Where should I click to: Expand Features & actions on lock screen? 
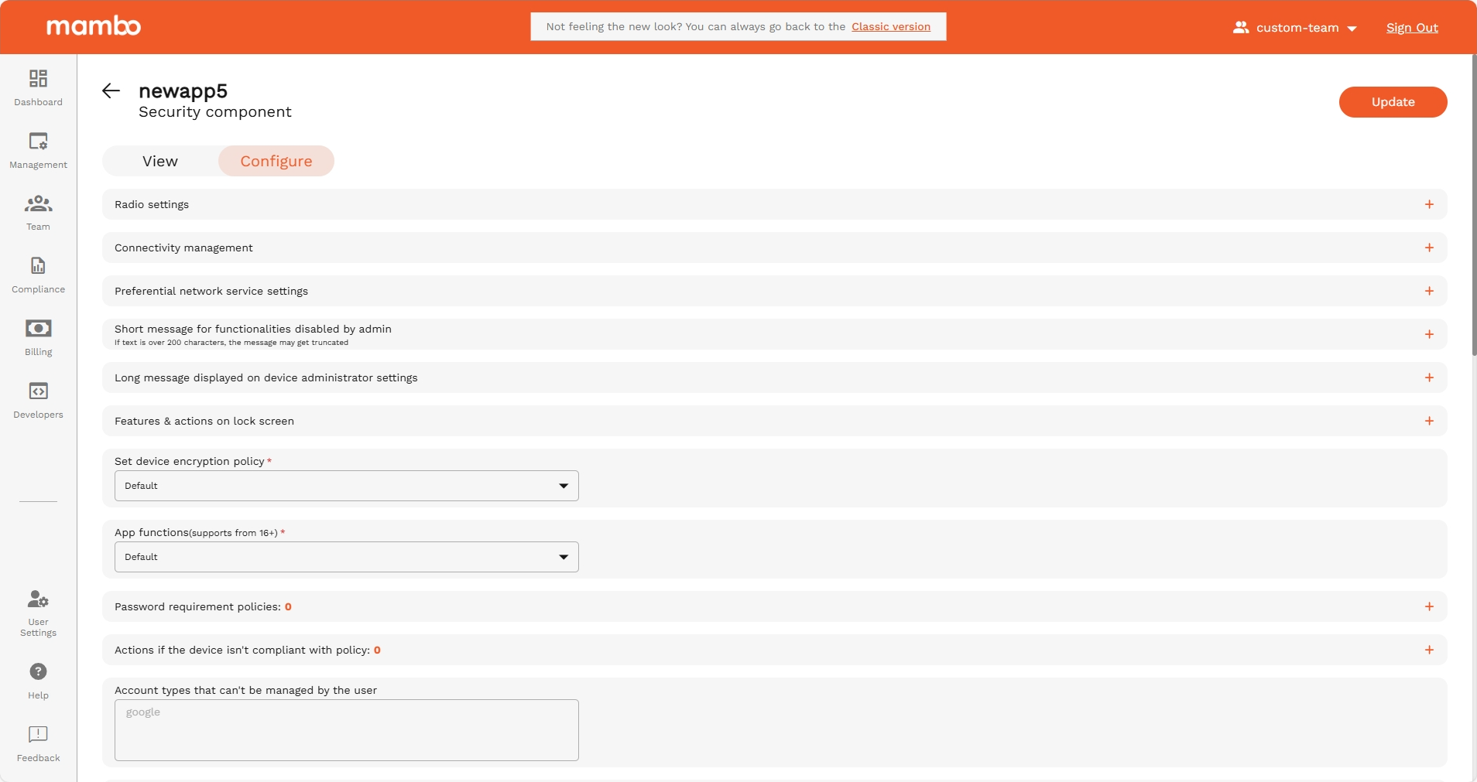(1429, 421)
